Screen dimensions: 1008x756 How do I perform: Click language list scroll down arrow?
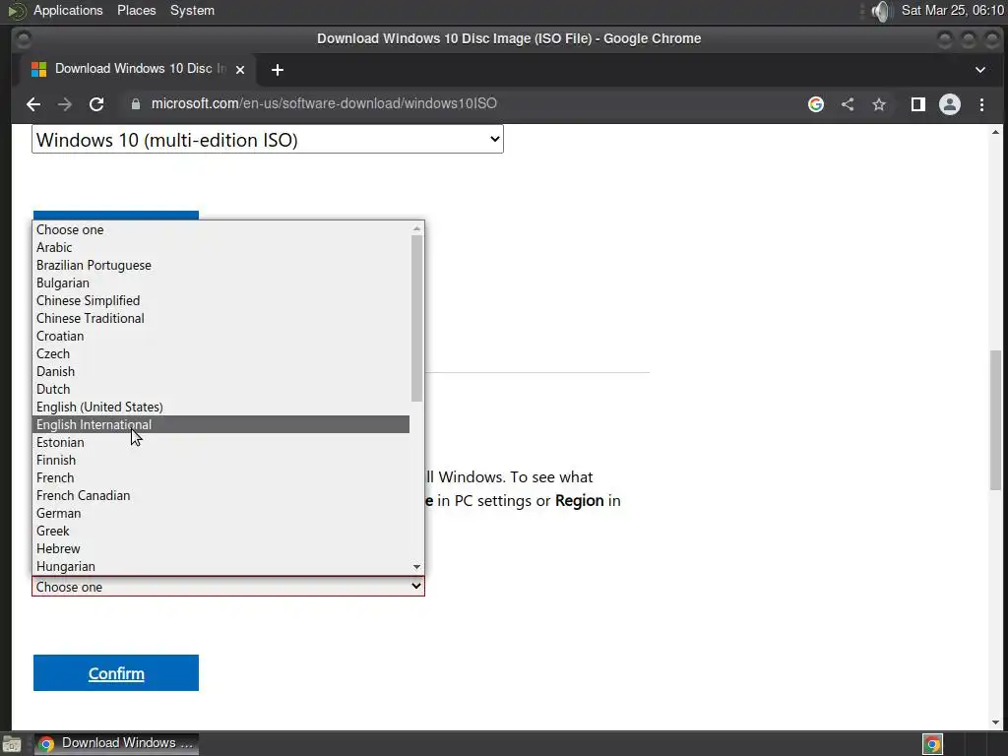(x=416, y=567)
